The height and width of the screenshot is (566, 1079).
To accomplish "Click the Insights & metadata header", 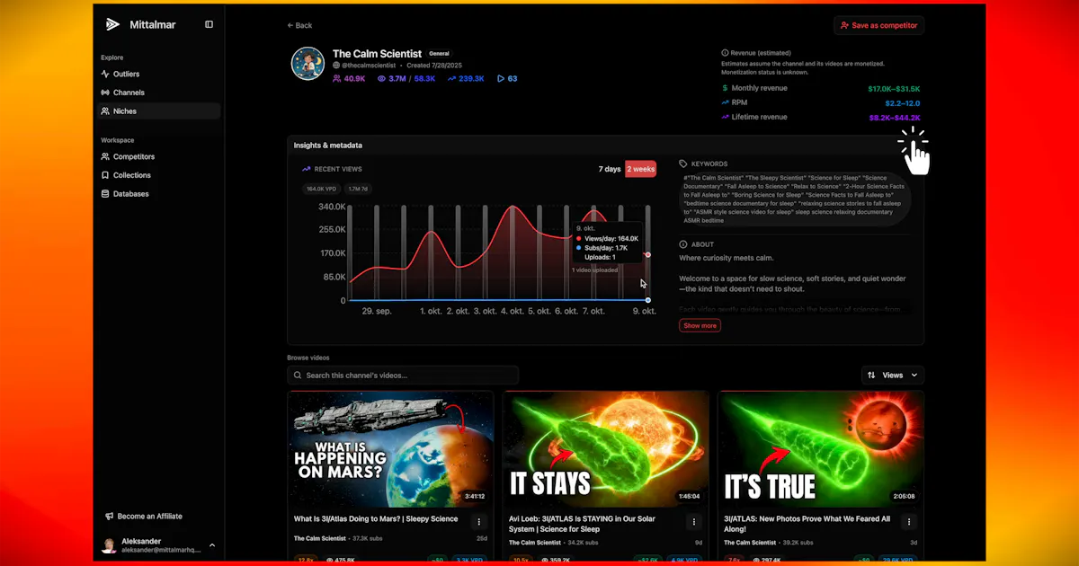I will [328, 145].
